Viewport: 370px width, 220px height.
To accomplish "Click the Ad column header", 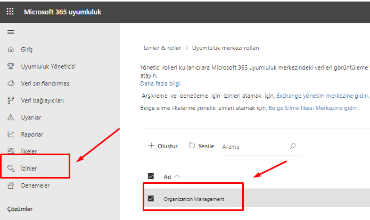I will (x=167, y=177).
